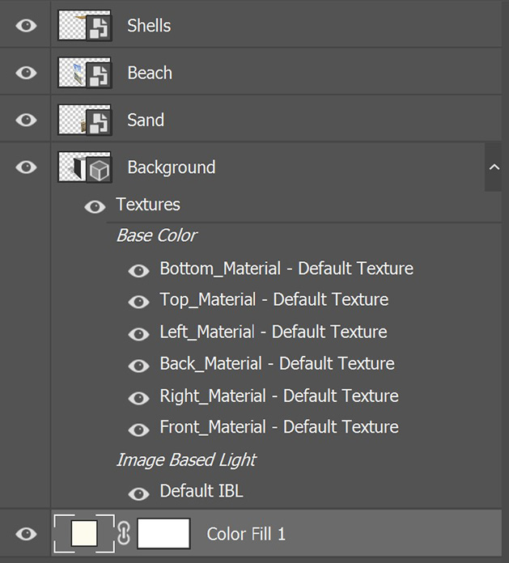Hide the Right_Material texture eye icon
Viewport: 509px width, 563px height.
click(138, 398)
